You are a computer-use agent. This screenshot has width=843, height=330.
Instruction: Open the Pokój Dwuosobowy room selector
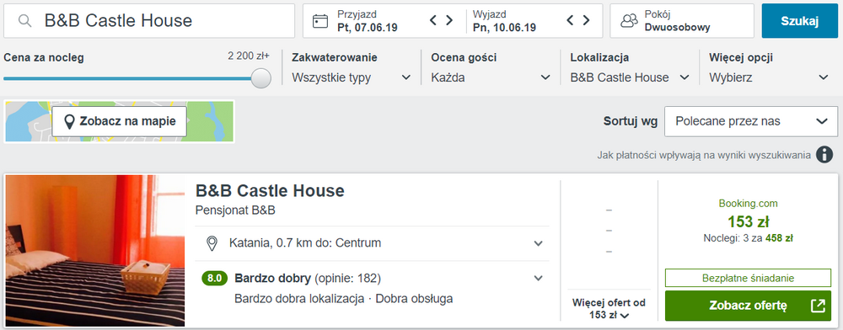(682, 21)
